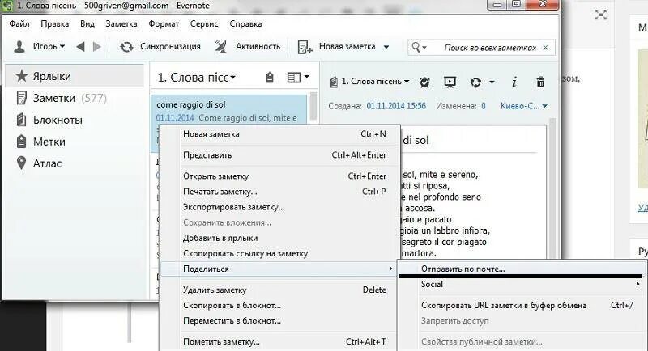Viewport: 648px width, 351px height.
Task: Click the Изменена value link
Action: [x=483, y=106]
